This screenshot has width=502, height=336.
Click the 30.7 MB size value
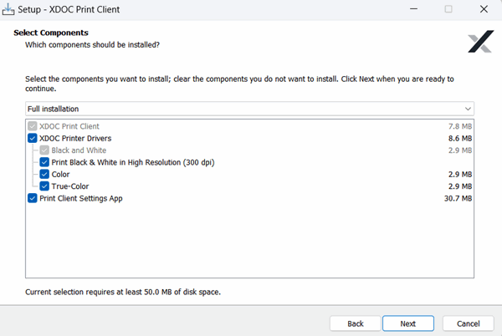point(459,198)
